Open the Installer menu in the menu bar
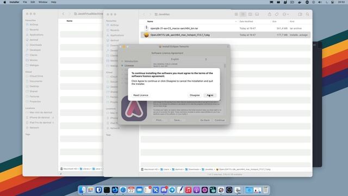This screenshot has width=348, height=196. coord(14,2)
